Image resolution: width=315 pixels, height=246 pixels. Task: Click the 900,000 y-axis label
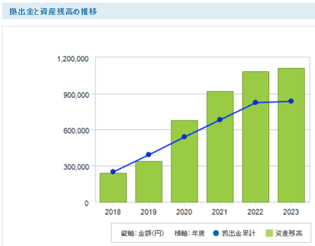(76, 95)
